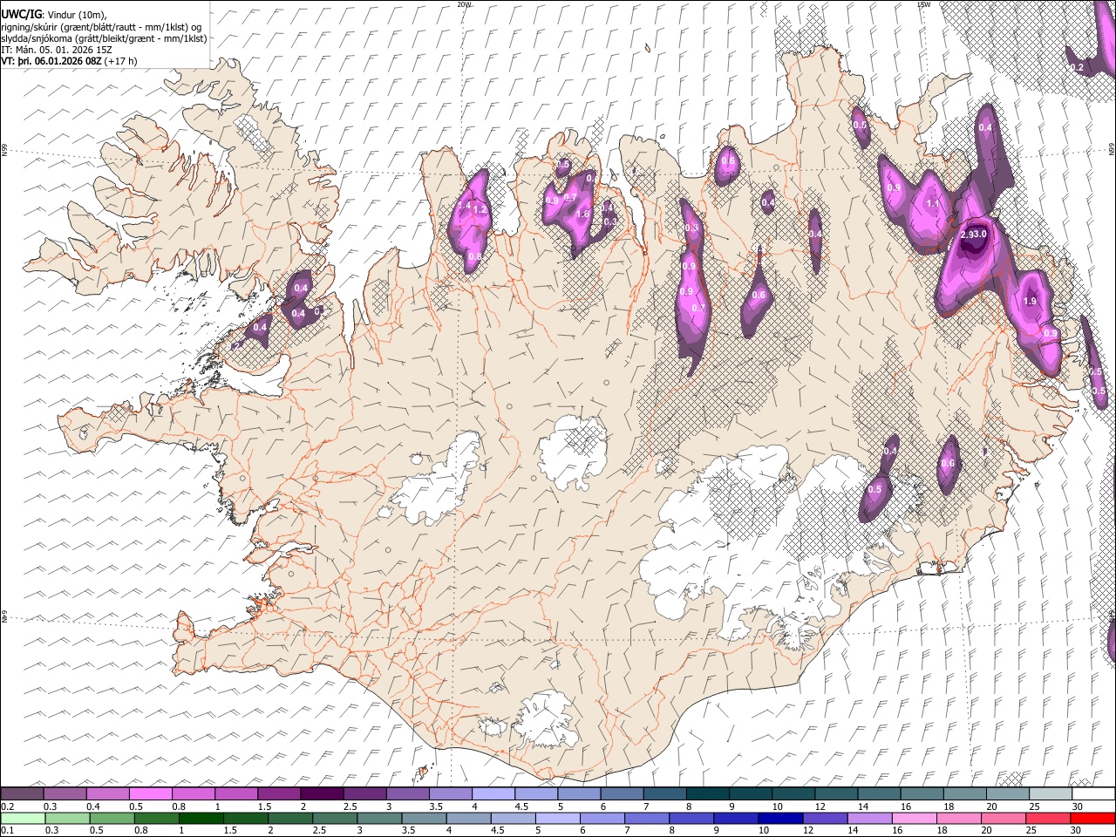
Task: Select the light green 0.3 rain legend swatch
Action: (x=66, y=818)
